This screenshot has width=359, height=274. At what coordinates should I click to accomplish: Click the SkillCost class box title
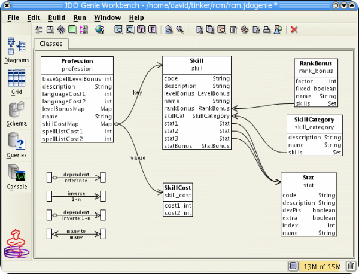point(178,188)
